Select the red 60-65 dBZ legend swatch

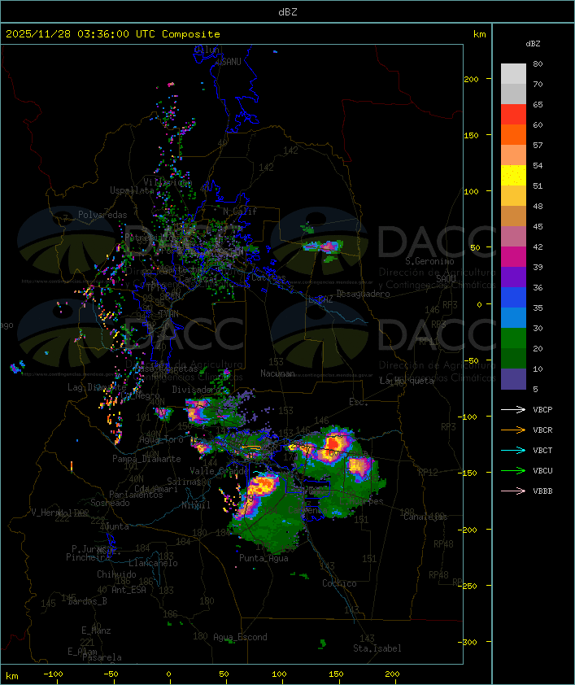513,115
